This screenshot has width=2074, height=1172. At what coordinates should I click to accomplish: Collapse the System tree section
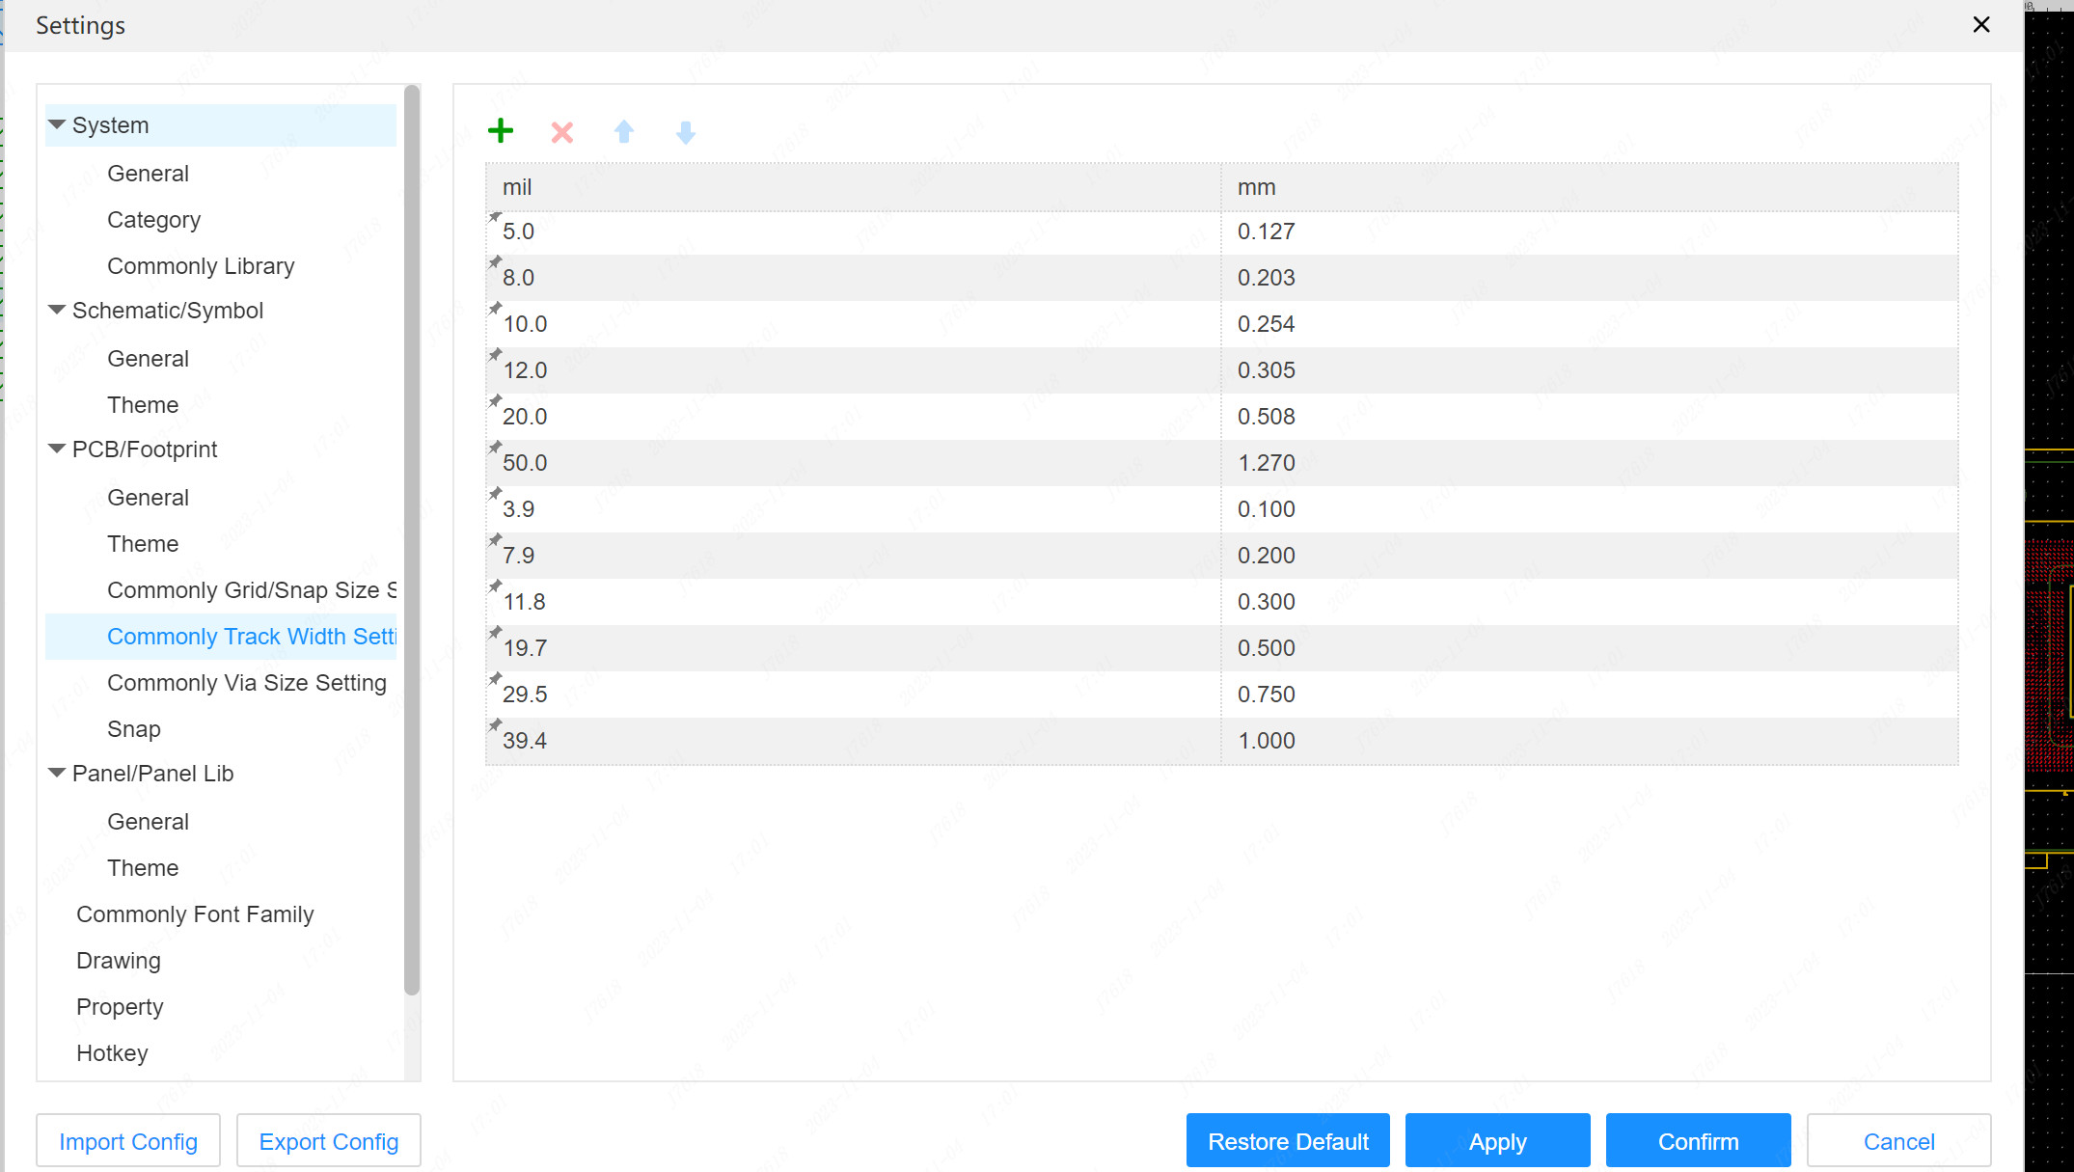point(57,124)
